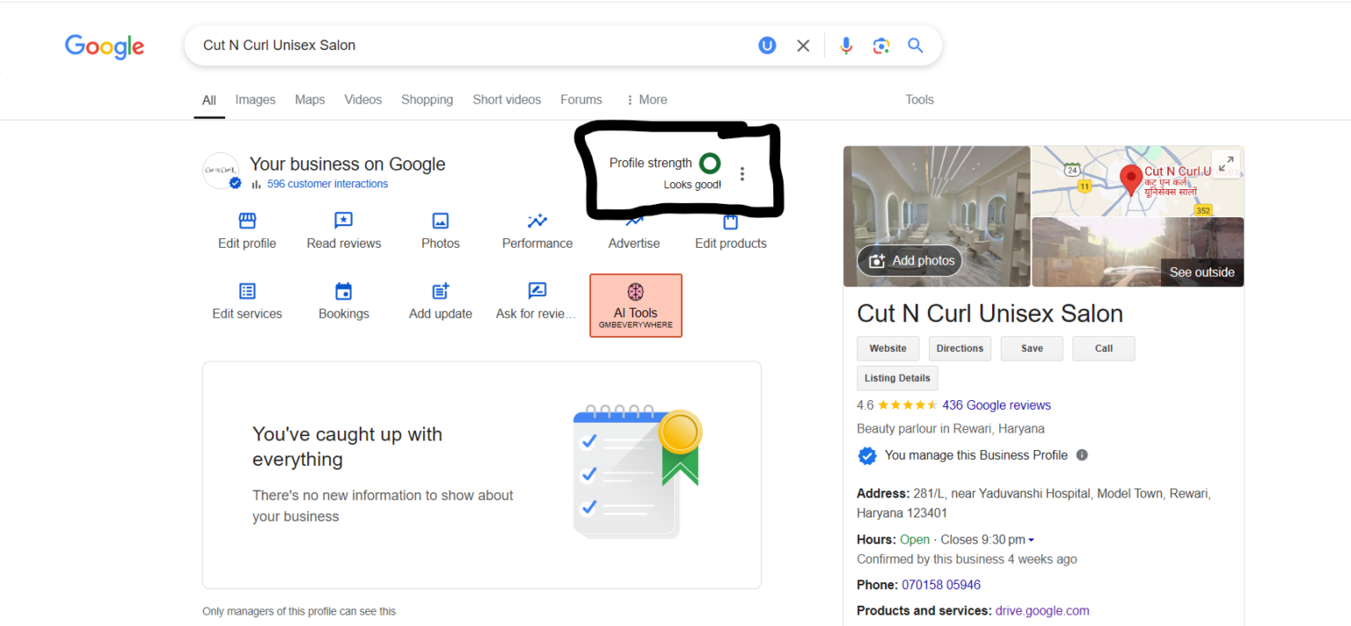Open the Google account avatar in search bar
Image resolution: width=1351 pixels, height=626 pixels.
pyautogui.click(x=767, y=46)
